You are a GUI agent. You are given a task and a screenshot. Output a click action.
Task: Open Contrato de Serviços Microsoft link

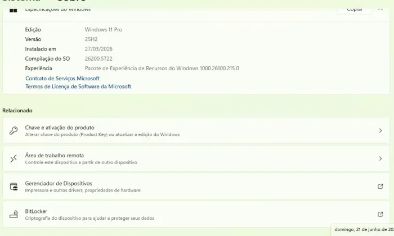tap(62, 78)
